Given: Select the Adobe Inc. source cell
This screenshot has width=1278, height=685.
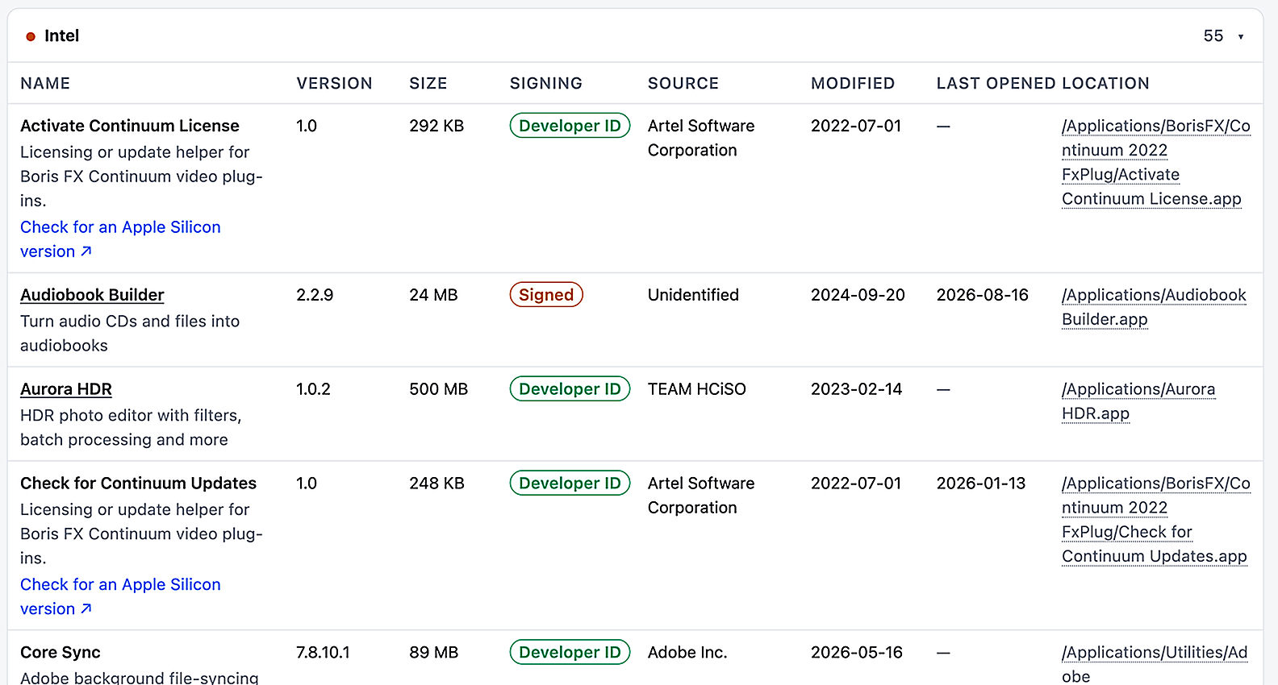Looking at the screenshot, I should (x=687, y=653).
